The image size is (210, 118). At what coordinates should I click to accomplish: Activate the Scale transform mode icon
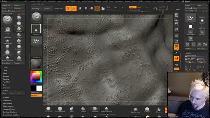[85, 9]
